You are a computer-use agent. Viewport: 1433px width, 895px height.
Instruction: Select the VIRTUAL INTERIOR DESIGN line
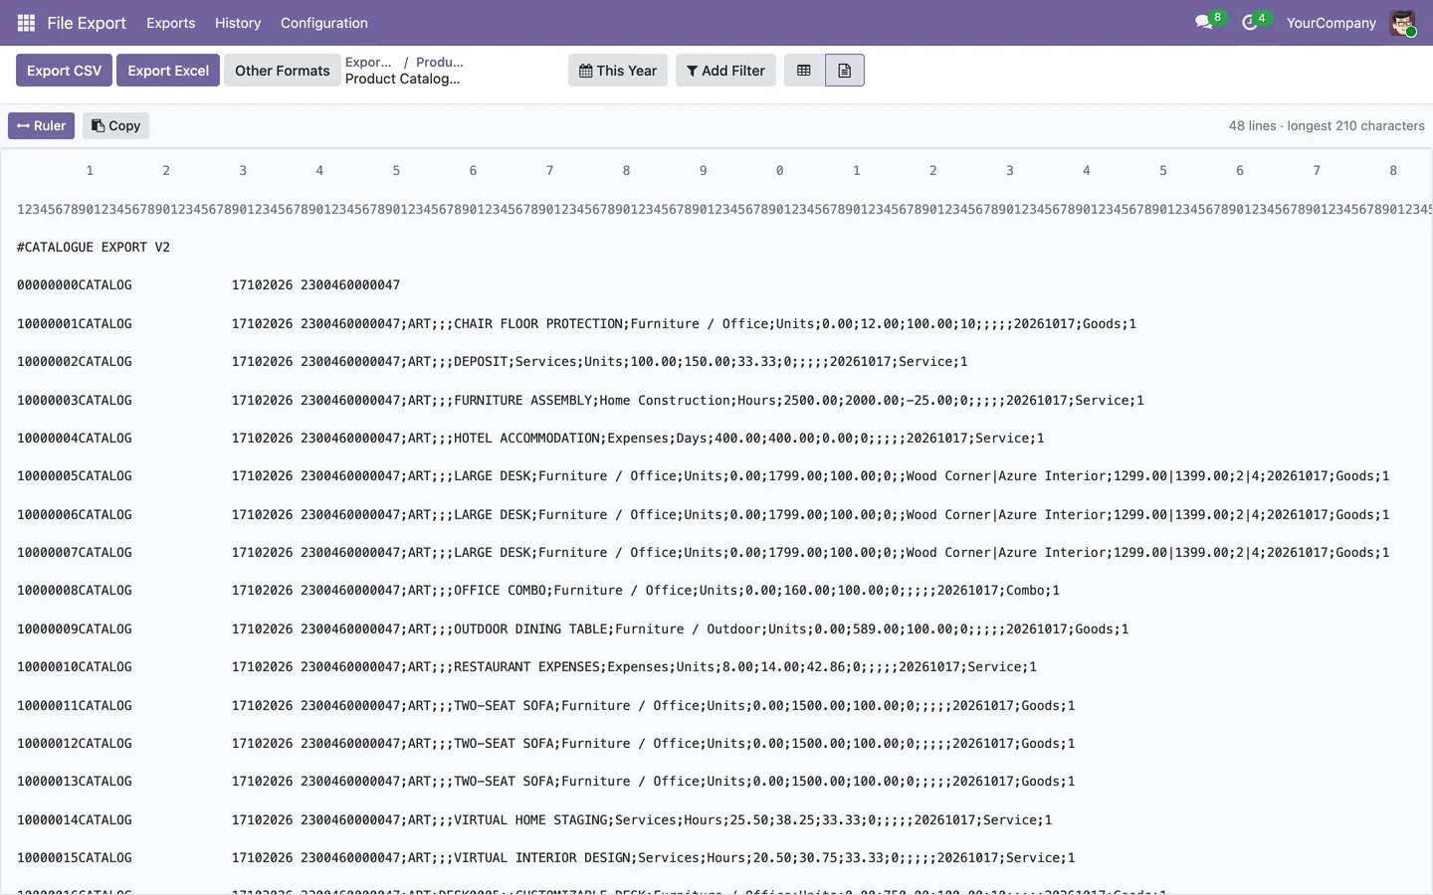[546, 857]
